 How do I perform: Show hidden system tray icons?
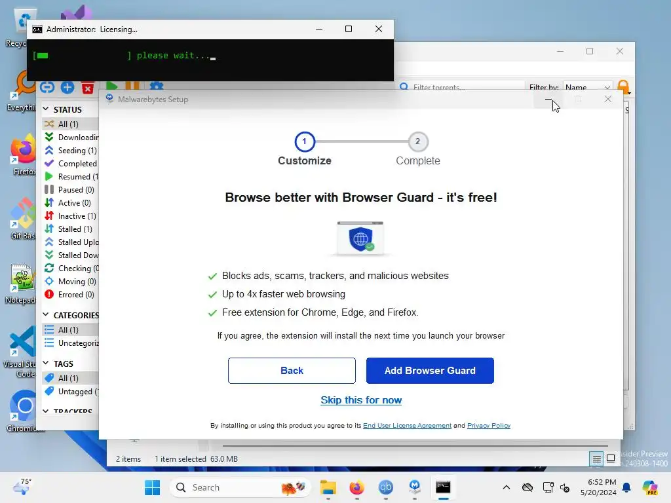tap(507, 487)
